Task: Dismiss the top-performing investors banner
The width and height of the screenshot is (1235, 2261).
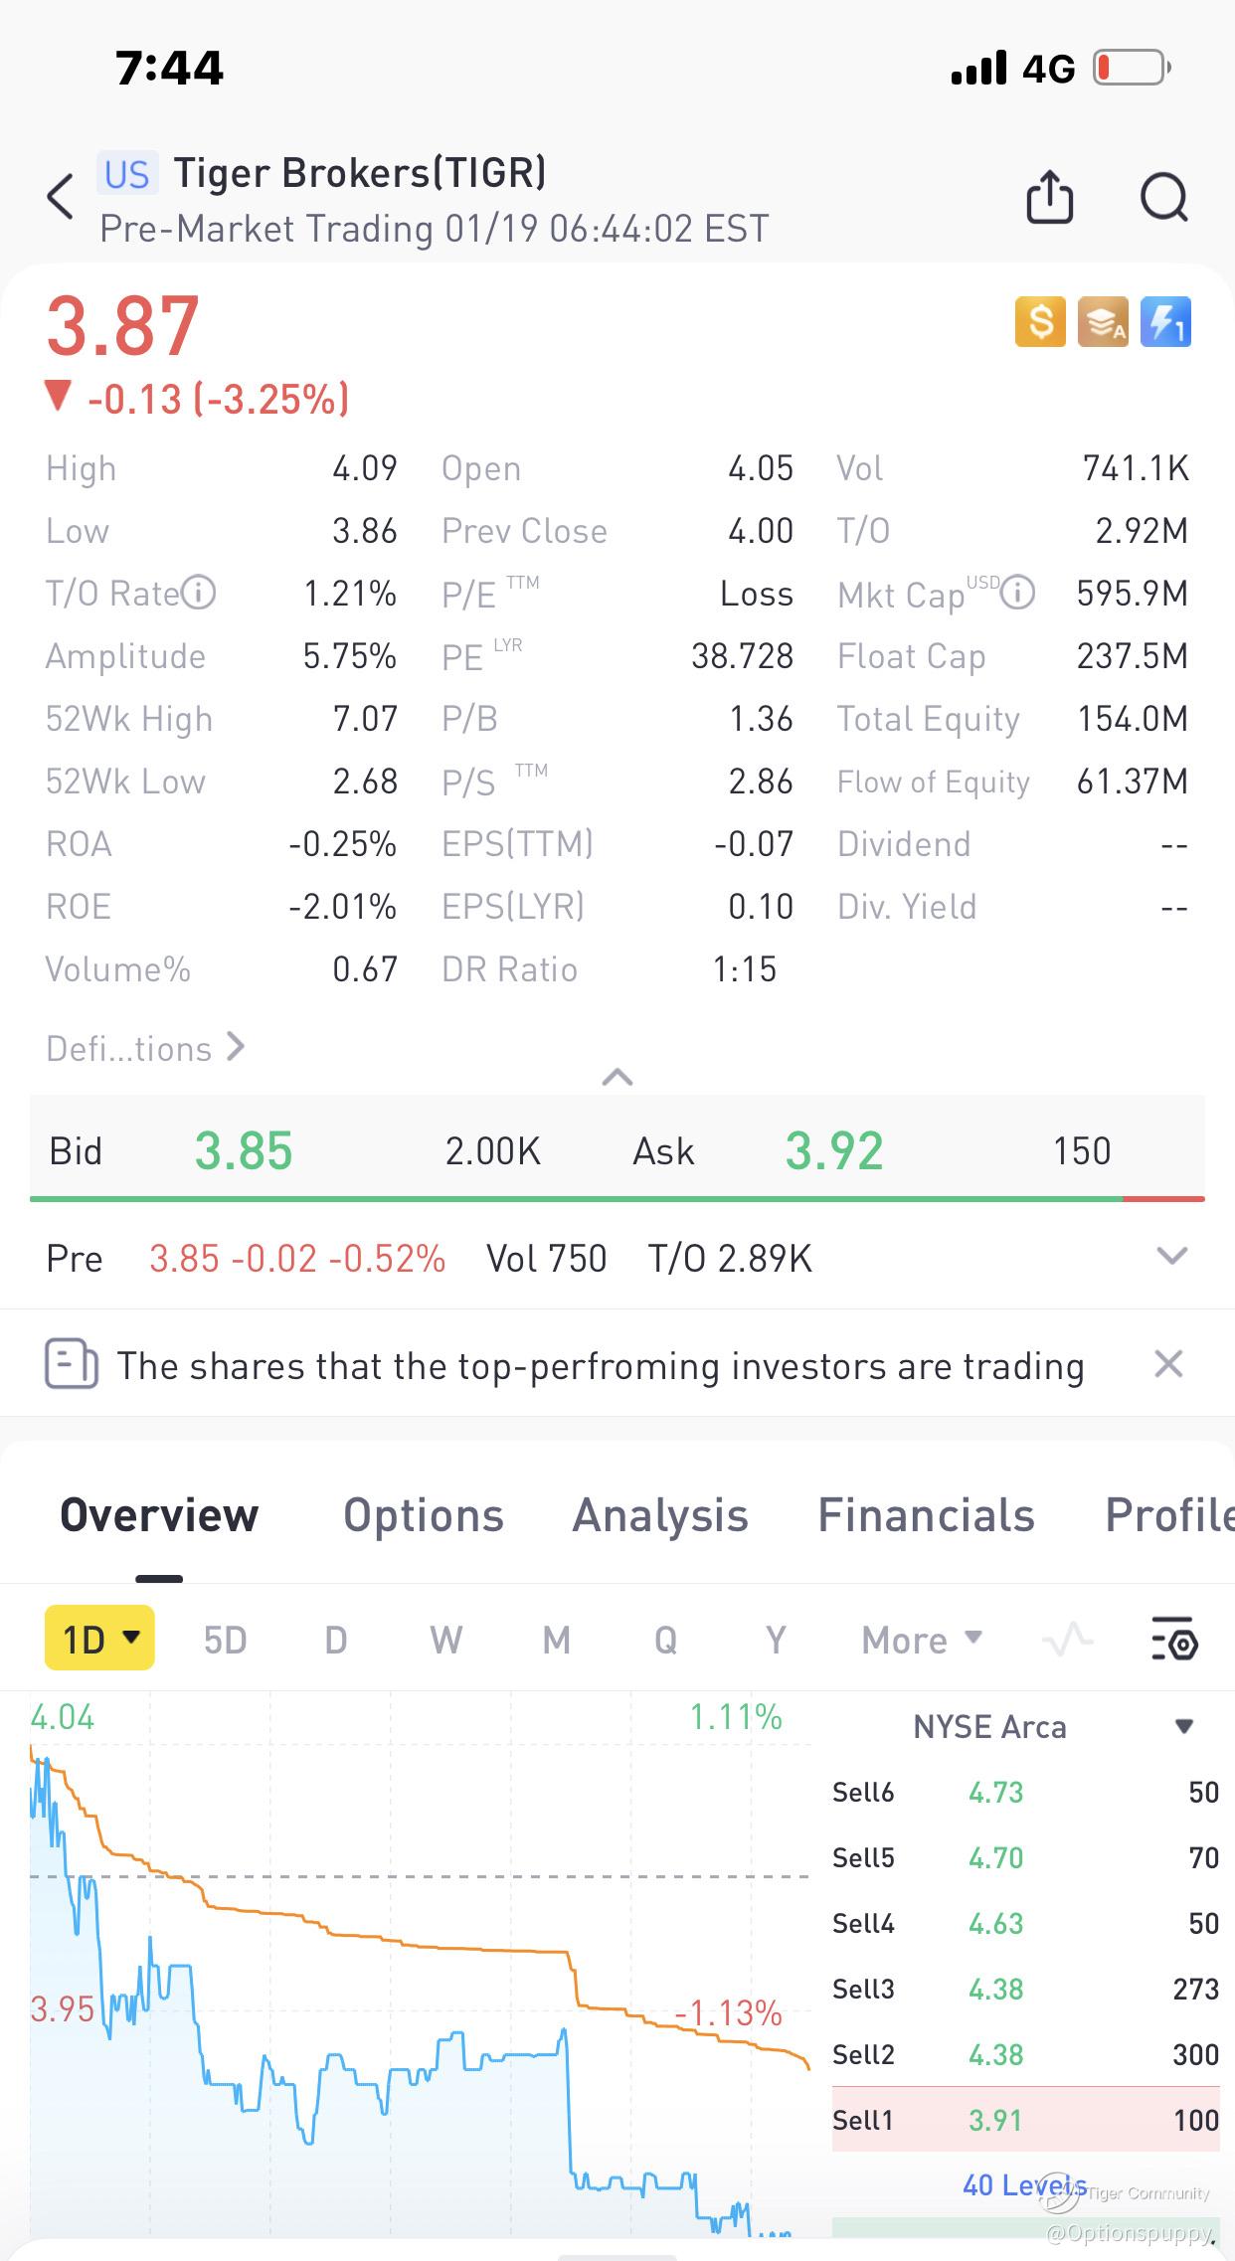Action: point(1168,1364)
